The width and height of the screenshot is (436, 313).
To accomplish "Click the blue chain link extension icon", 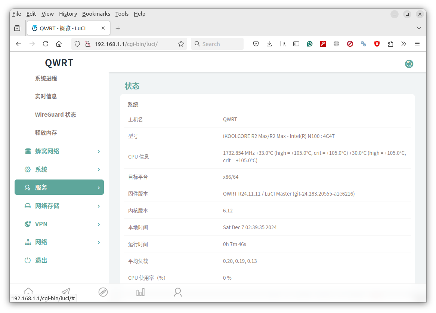I will (x=364, y=44).
